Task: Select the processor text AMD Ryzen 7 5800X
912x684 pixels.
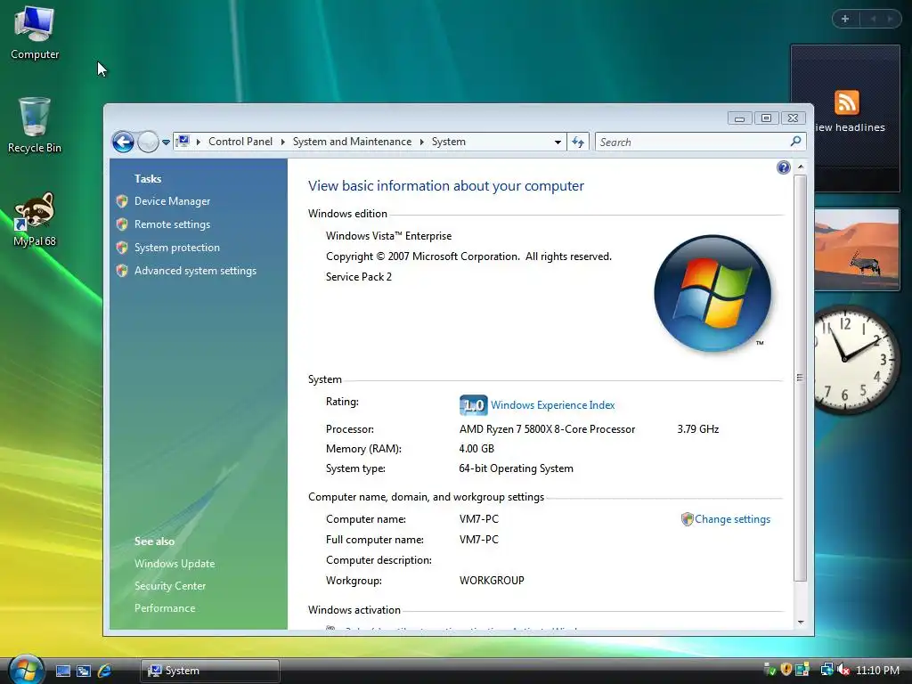Action: pos(548,429)
